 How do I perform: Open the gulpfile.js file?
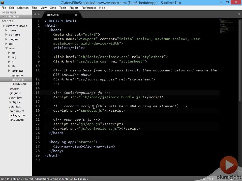click(x=15, y=107)
